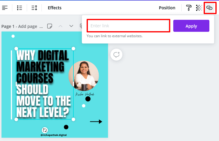Click the purple Apply button
Screen dimensions: 219x141
pos(191,26)
